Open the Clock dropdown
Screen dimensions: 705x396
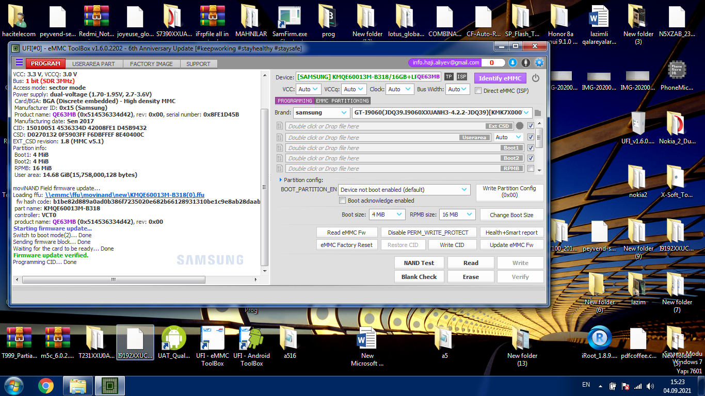[x=400, y=89]
